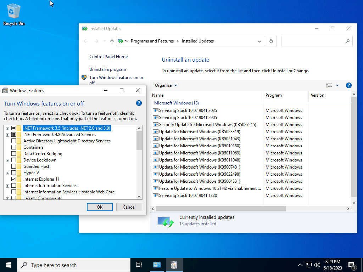Click Cancel in Windows Features dialog
363x272 pixels.
tap(129, 207)
